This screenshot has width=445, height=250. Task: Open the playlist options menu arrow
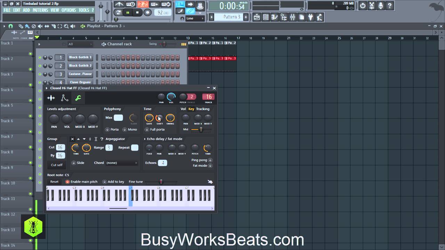(x=4, y=26)
